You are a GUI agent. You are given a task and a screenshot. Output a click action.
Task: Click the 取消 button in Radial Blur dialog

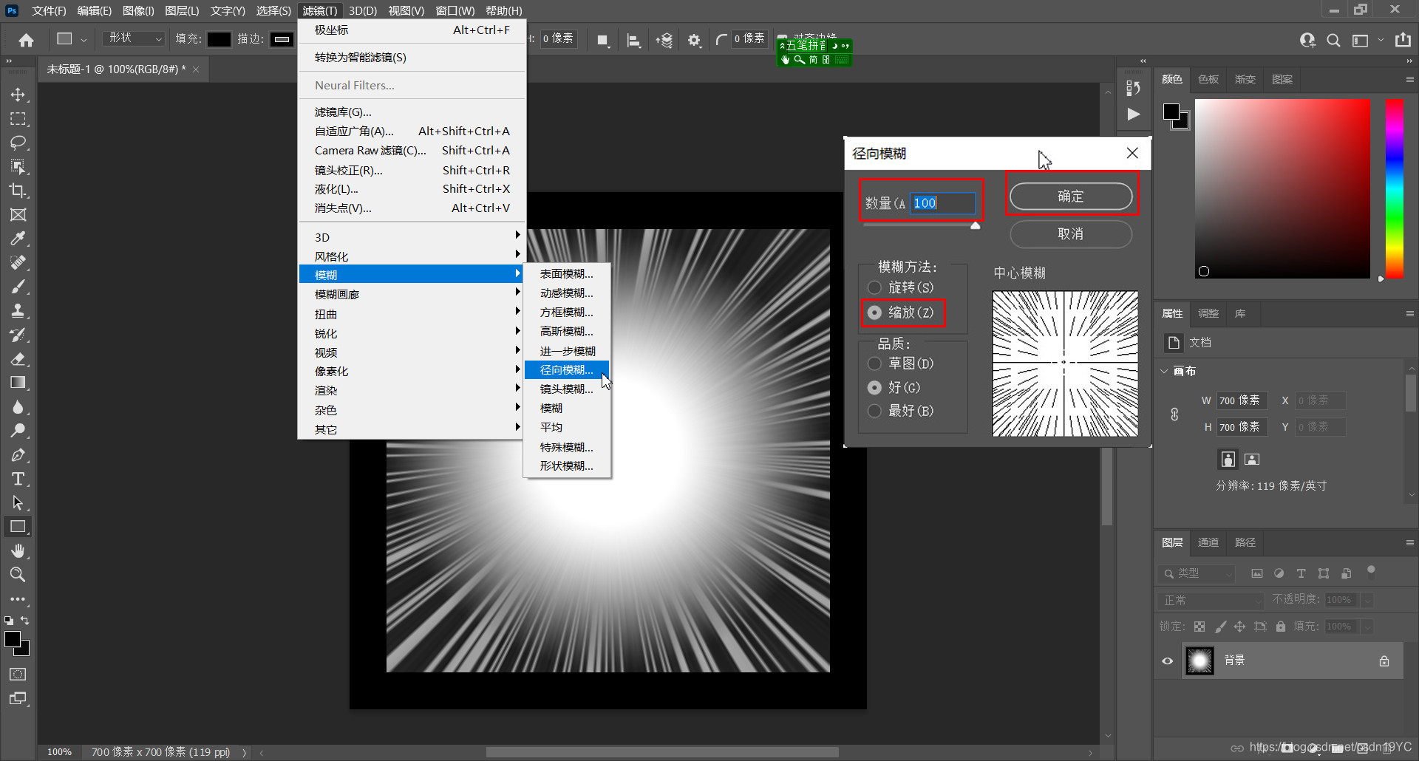tap(1070, 233)
